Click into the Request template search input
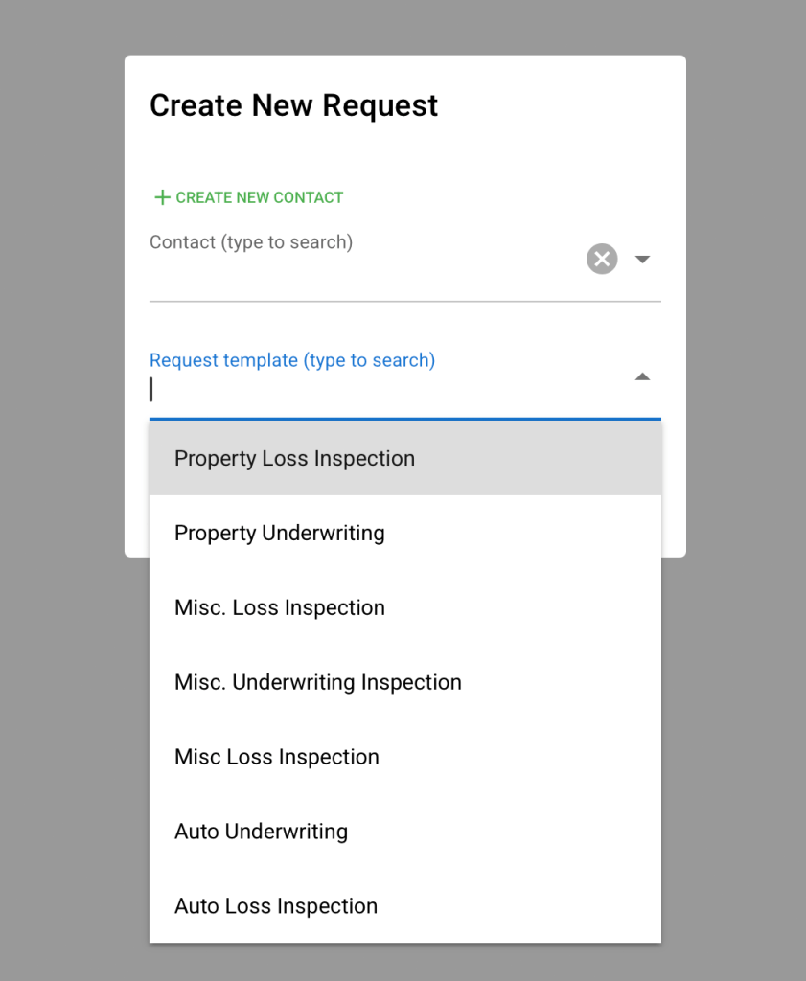 [383, 391]
